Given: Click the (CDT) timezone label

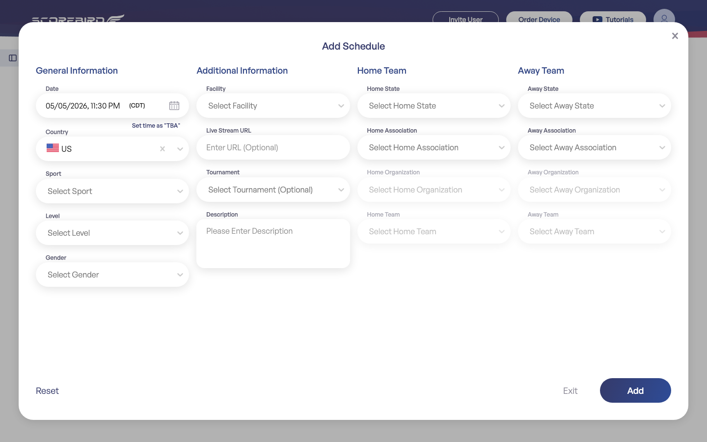Looking at the screenshot, I should pos(137,106).
